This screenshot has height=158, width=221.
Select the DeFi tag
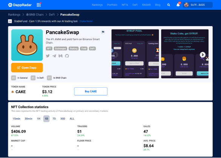coord(92,48)
